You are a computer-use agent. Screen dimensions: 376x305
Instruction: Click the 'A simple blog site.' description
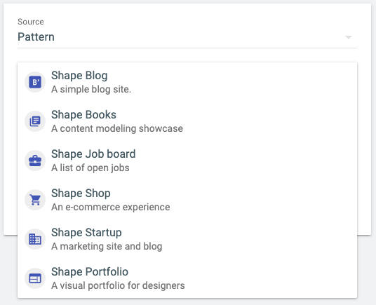(x=91, y=89)
